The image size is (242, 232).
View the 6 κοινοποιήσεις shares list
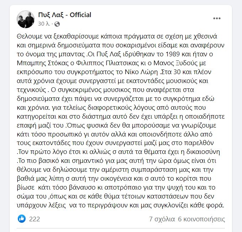pos(201,219)
